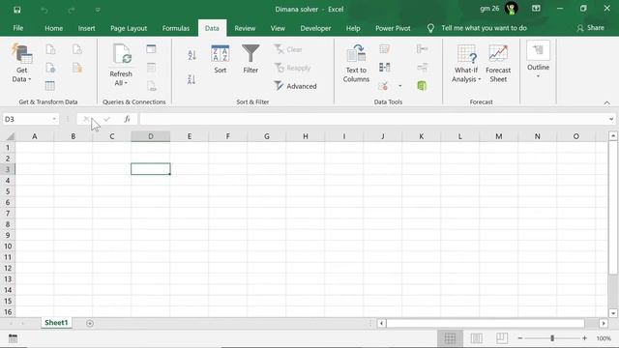
Task: Click the Data Validation icon
Action: 383,86
